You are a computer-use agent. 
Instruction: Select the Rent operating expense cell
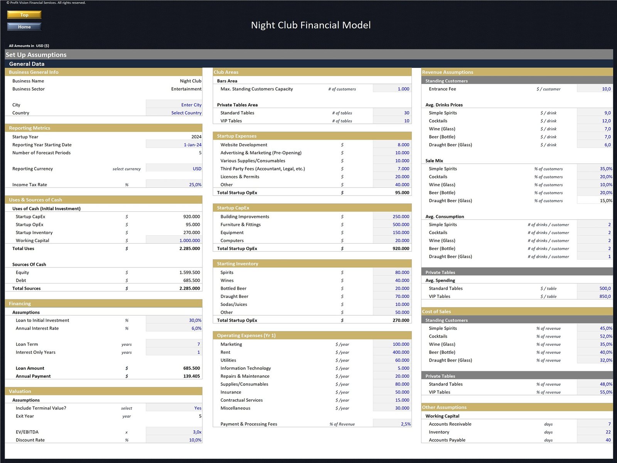[x=392, y=353]
